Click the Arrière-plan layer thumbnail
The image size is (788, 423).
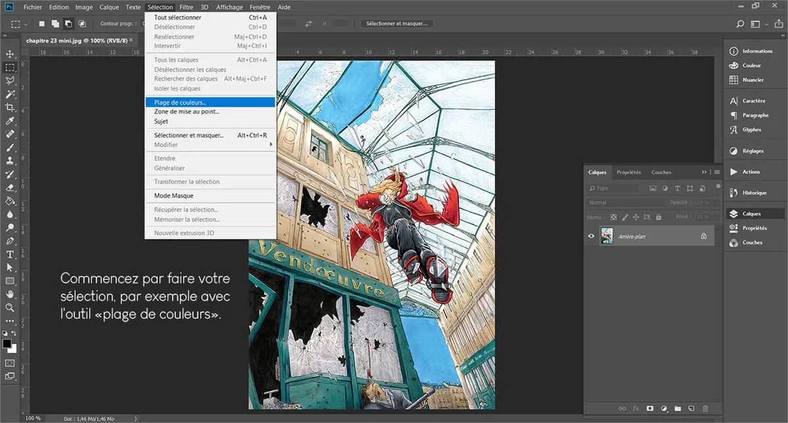tap(607, 236)
